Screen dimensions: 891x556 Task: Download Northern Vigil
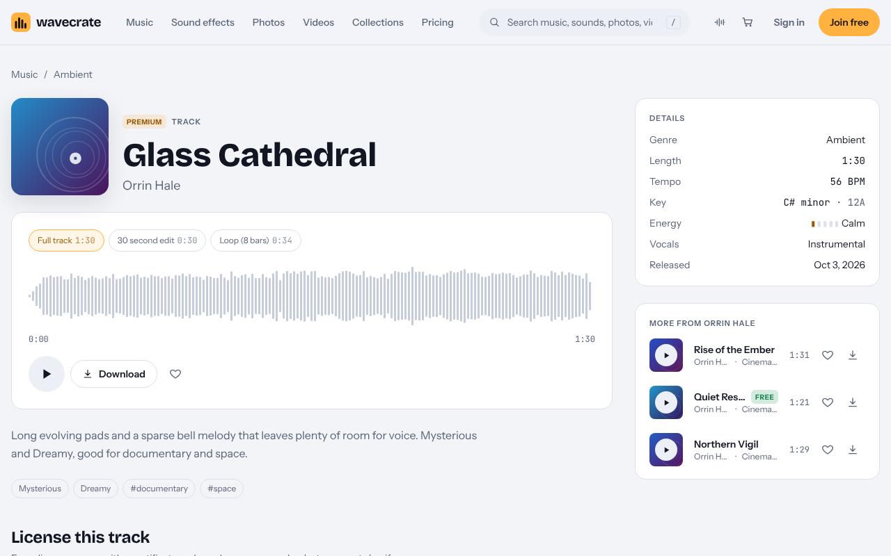[x=853, y=450]
